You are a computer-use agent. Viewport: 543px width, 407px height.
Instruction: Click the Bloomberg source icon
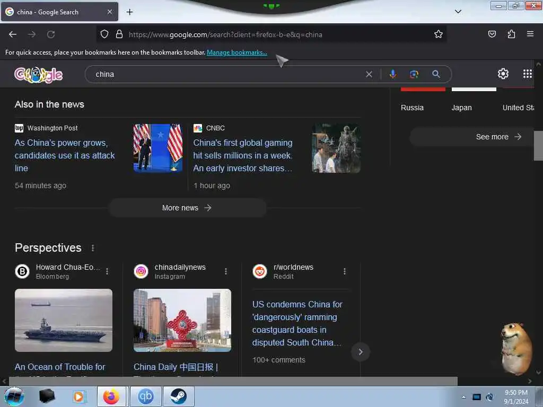click(22, 271)
